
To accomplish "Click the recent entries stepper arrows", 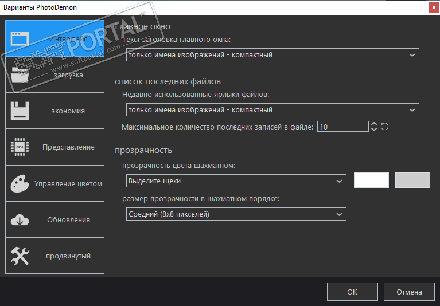I will point(374,127).
